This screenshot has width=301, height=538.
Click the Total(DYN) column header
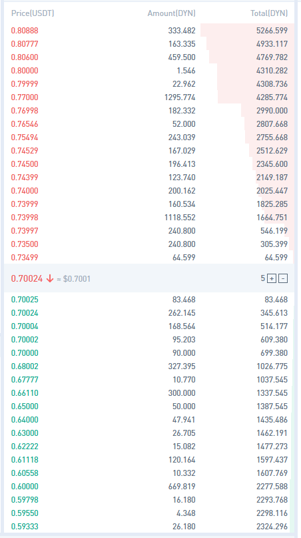269,13
